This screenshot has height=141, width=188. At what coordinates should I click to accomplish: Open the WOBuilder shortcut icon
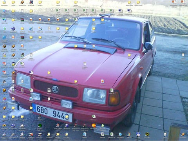coord(31,2)
